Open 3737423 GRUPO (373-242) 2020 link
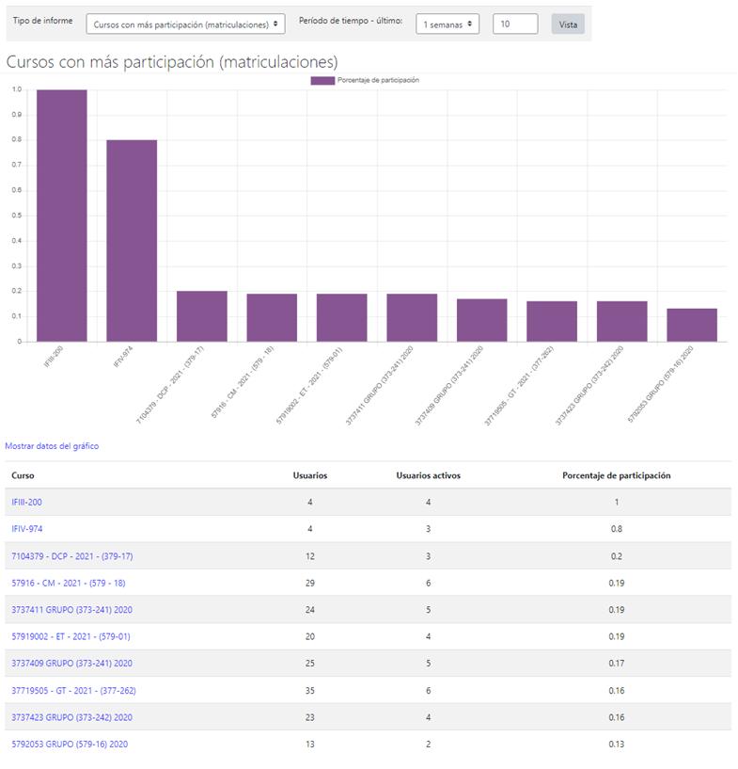 [x=71, y=717]
